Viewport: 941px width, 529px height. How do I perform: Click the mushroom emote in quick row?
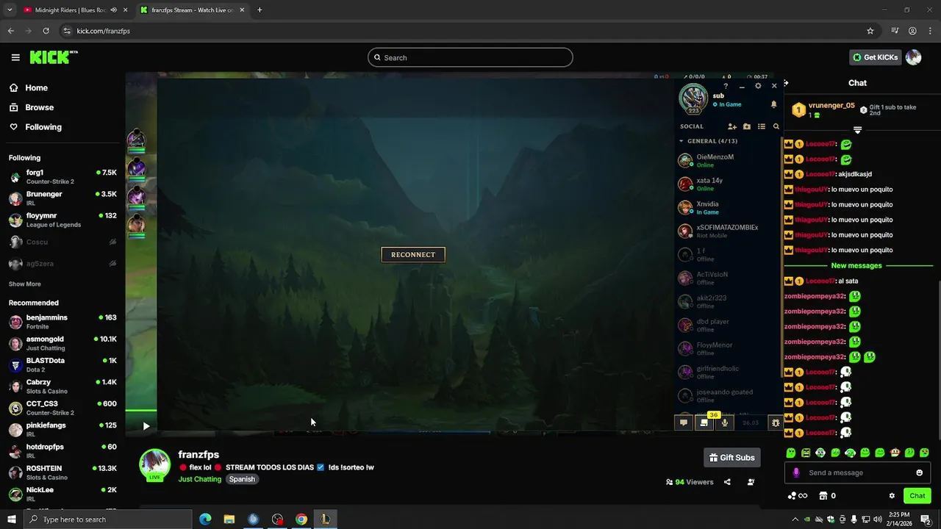point(895,453)
